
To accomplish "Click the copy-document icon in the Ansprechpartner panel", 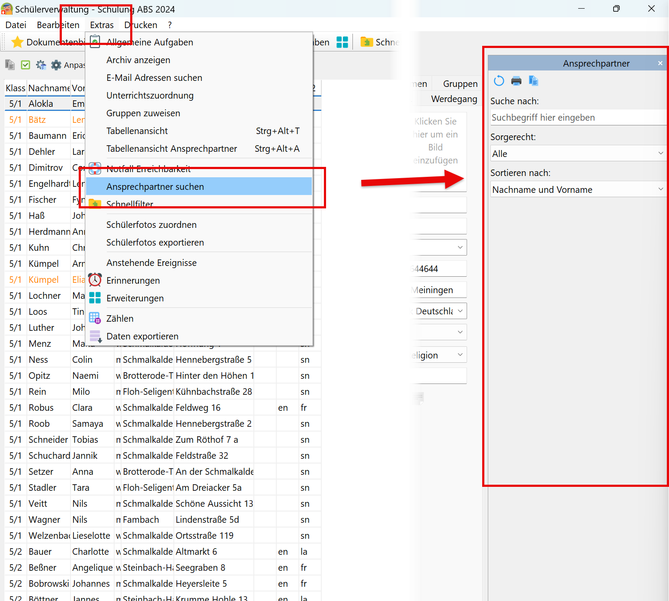I will 533,81.
